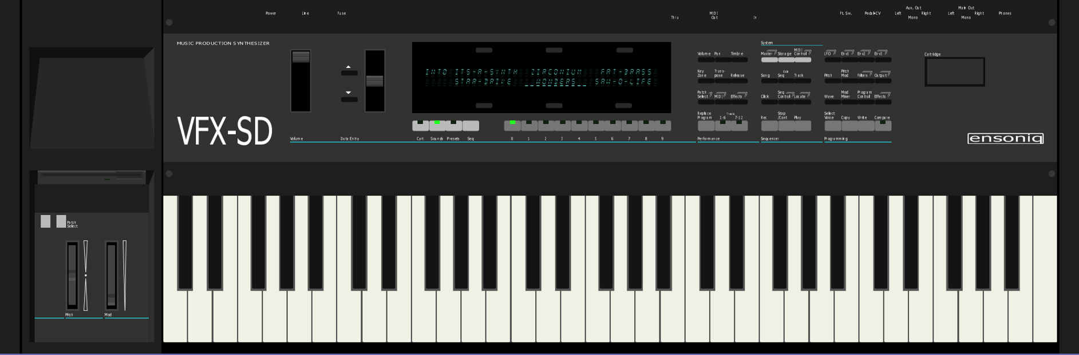
Task: Push the Locate button
Action: [803, 102]
